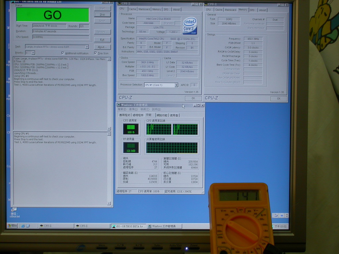The height and width of the screenshot is (254, 339).
Task: Click the Reset button in ORTHOS
Action: click(x=103, y=21)
